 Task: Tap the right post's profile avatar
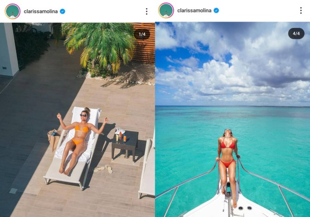[166, 11]
